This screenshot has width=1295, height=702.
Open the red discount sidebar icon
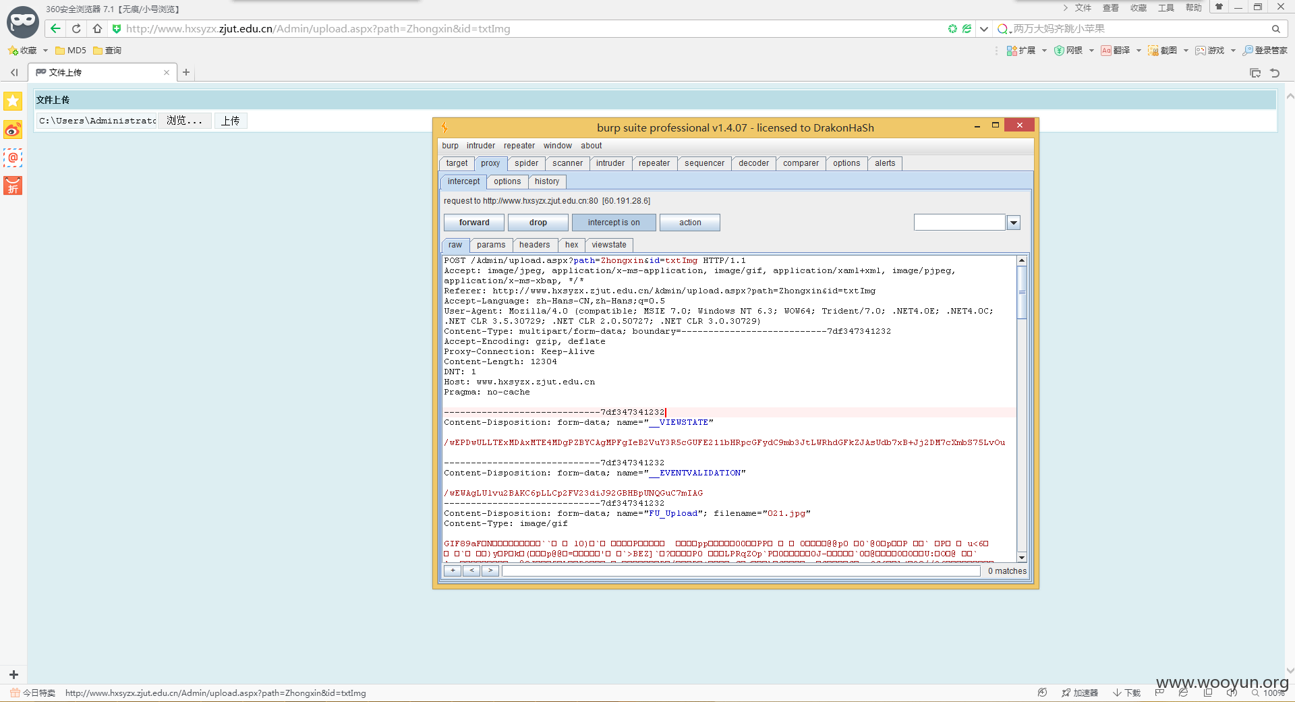tap(13, 185)
